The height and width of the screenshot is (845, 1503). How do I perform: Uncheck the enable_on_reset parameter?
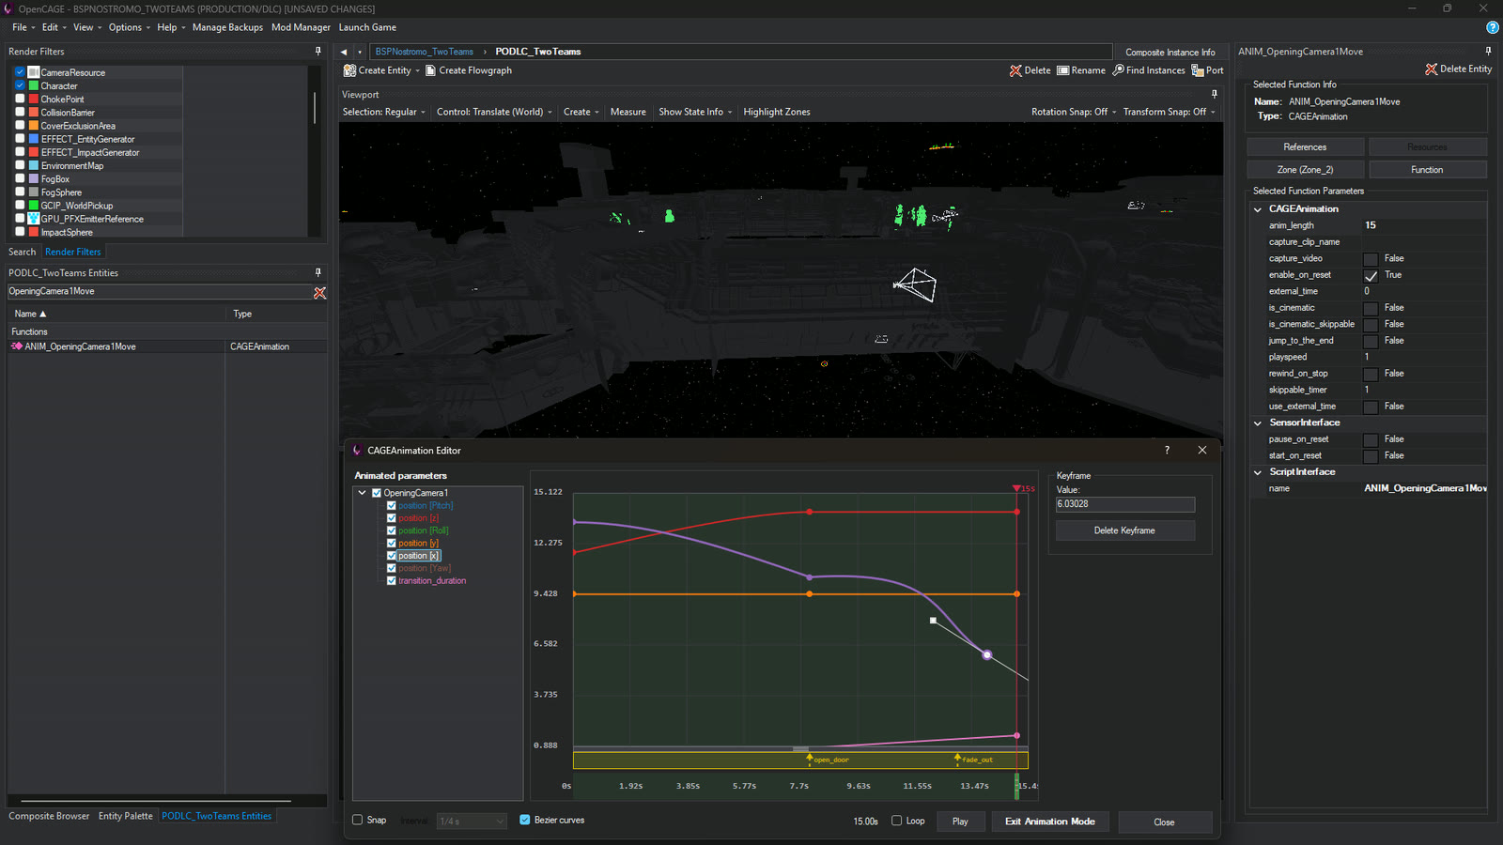click(x=1371, y=276)
